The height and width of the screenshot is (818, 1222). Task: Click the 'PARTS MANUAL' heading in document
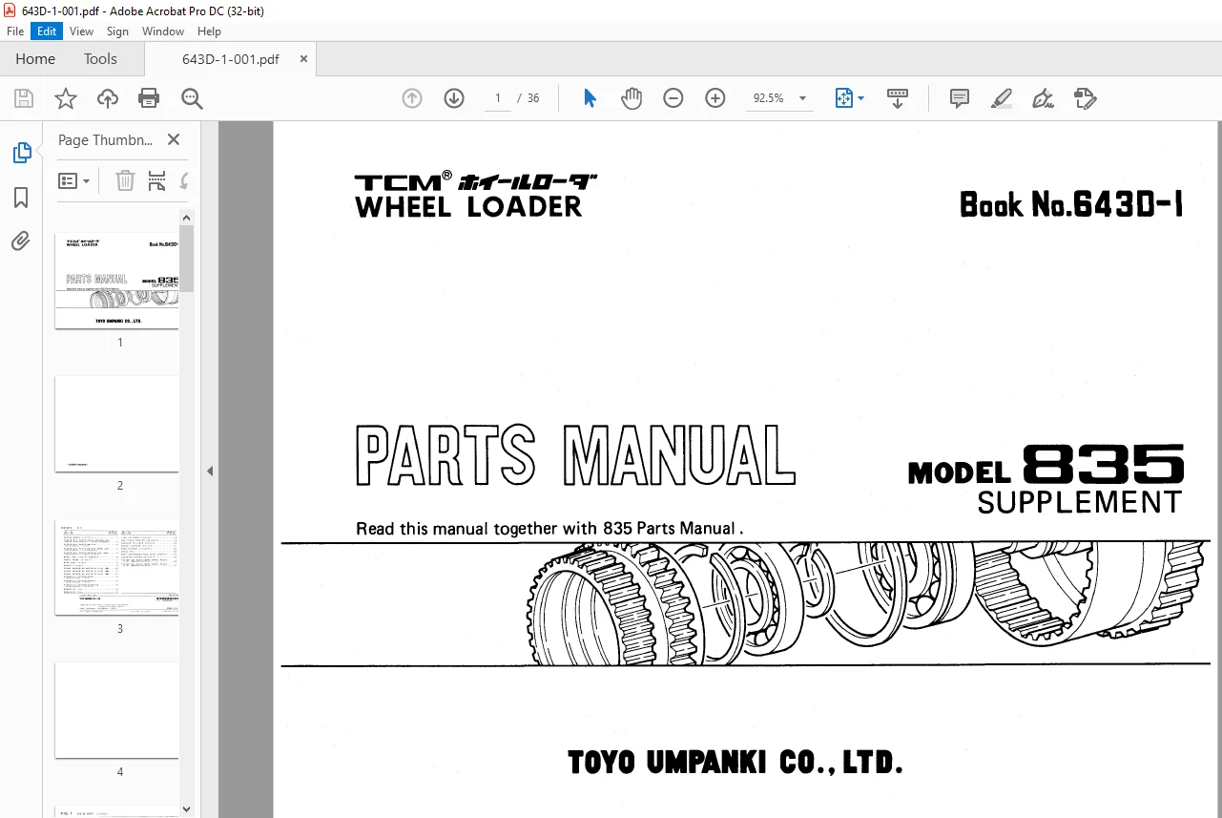coord(575,455)
